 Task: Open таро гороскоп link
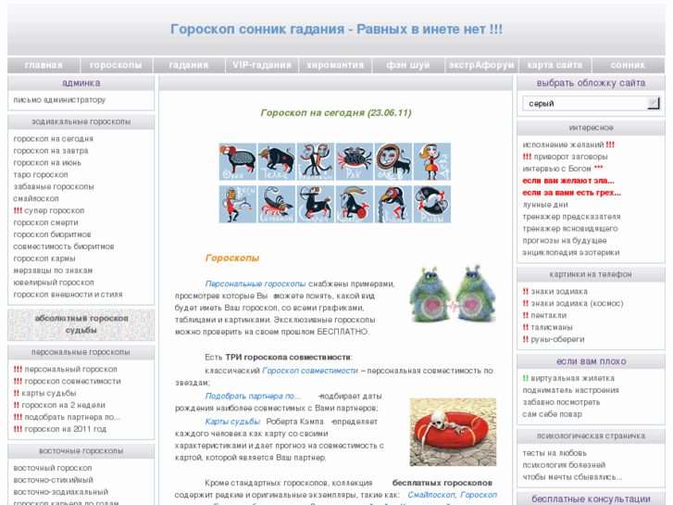(x=41, y=175)
